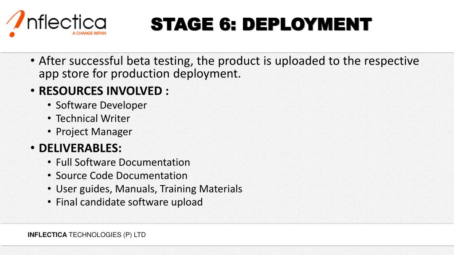This screenshot has width=454, height=255.
Task: Select Full Software Documentation item
Action: (123, 162)
